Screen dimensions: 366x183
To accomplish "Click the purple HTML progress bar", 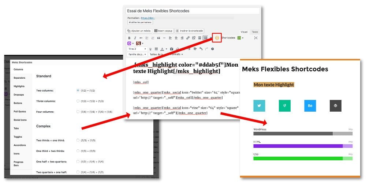I will [x=298, y=146].
